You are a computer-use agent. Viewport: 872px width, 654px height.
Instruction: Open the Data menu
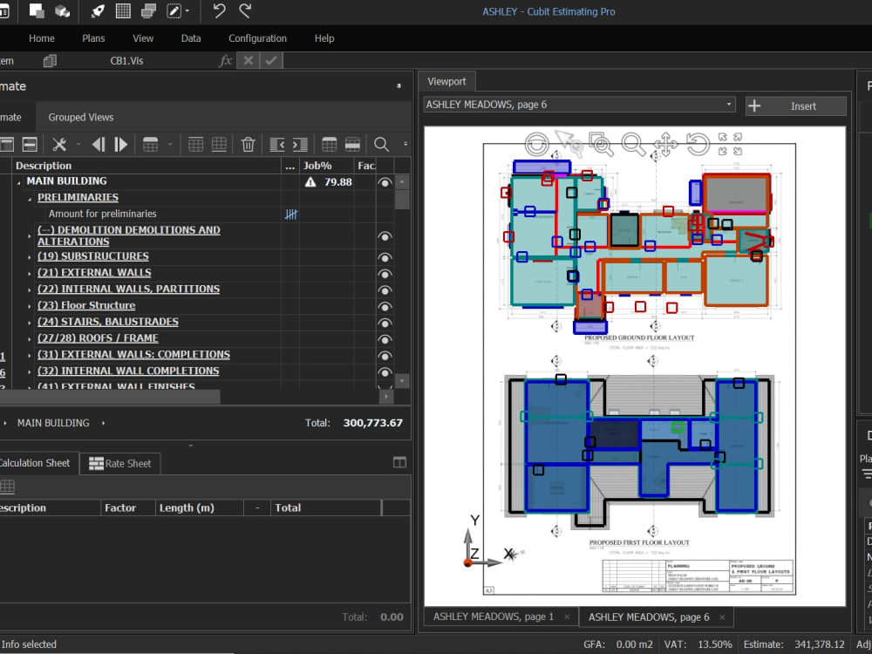[191, 38]
